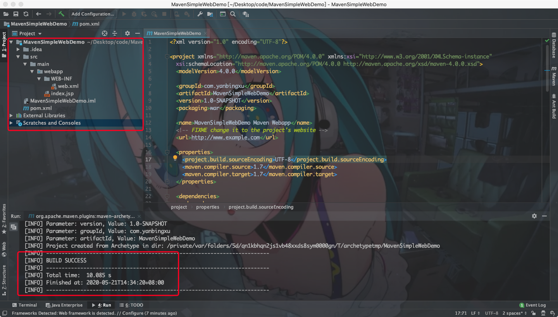Image resolution: width=558 pixels, height=317 pixels.
Task: Click Run with Coverage icon
Action: 144,14
